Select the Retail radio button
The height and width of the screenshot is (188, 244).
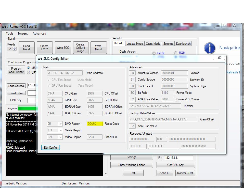[x=154, y=53]
